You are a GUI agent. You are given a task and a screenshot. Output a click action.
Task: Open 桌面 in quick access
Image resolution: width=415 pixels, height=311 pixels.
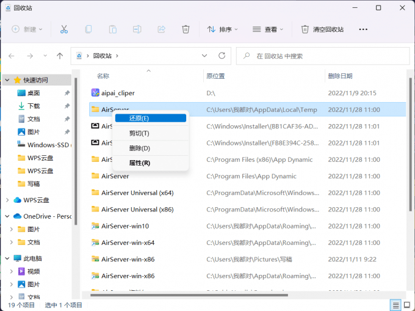(x=34, y=93)
